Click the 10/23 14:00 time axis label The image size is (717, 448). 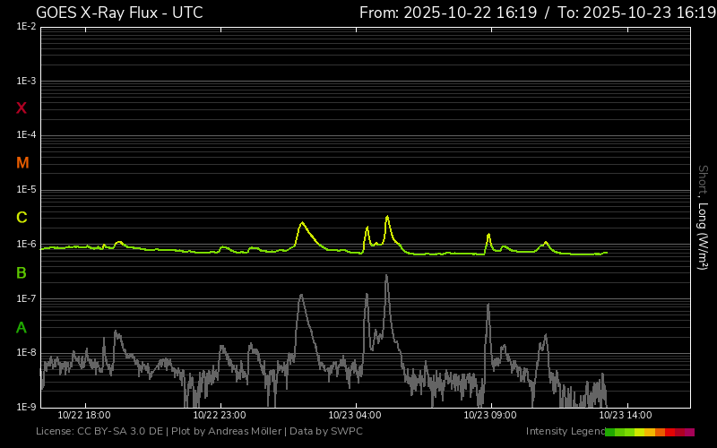(x=626, y=416)
